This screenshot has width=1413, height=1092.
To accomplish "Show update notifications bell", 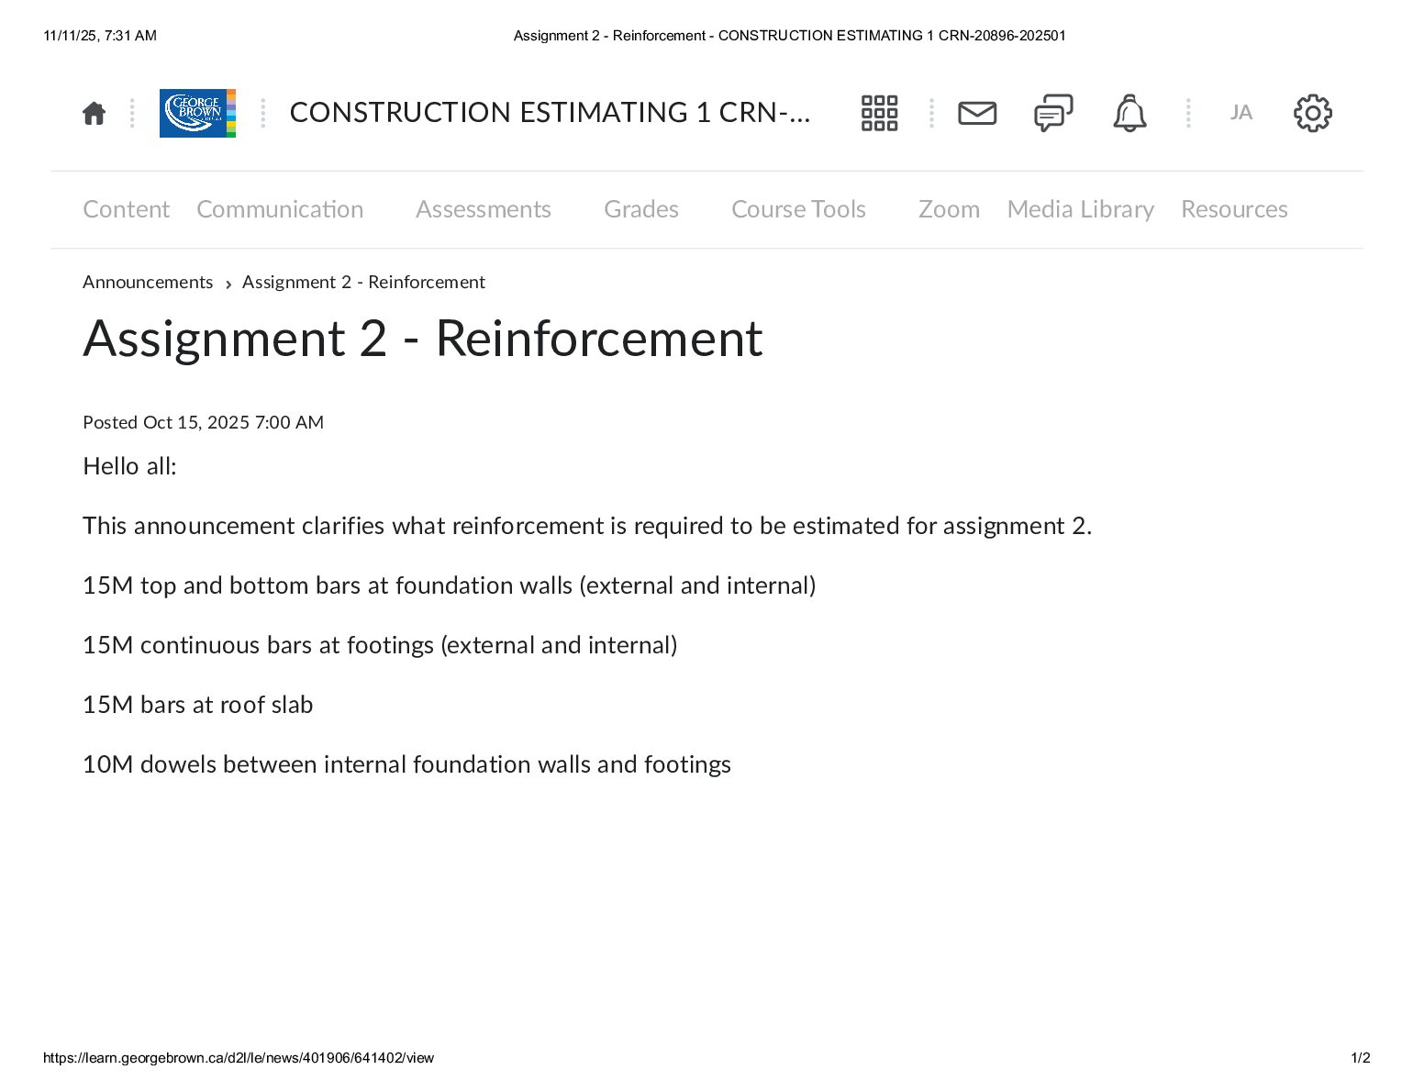I will click(1129, 113).
